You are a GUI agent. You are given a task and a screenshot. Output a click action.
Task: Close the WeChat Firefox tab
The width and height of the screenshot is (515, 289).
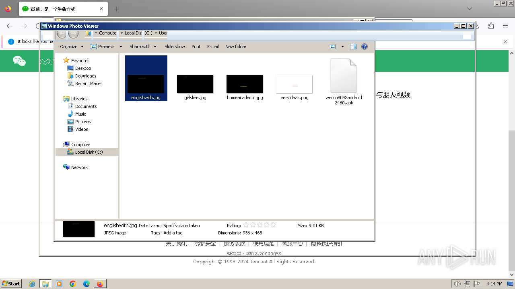[x=101, y=9]
